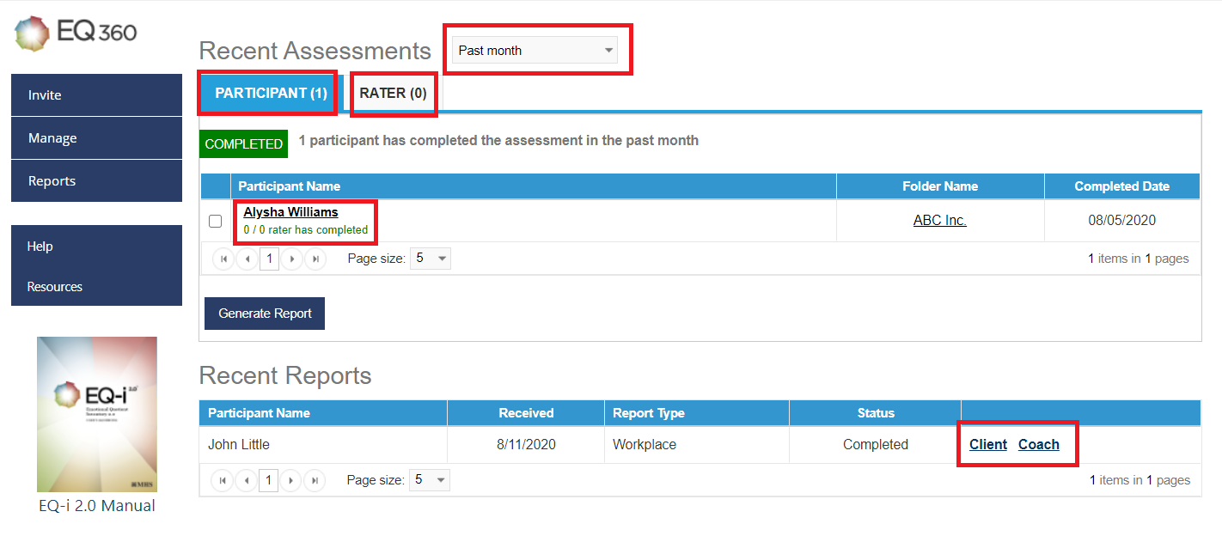Viewport: 1222px width, 536px height.
Task: Open the Manage menu
Action: pyautogui.click(x=96, y=137)
